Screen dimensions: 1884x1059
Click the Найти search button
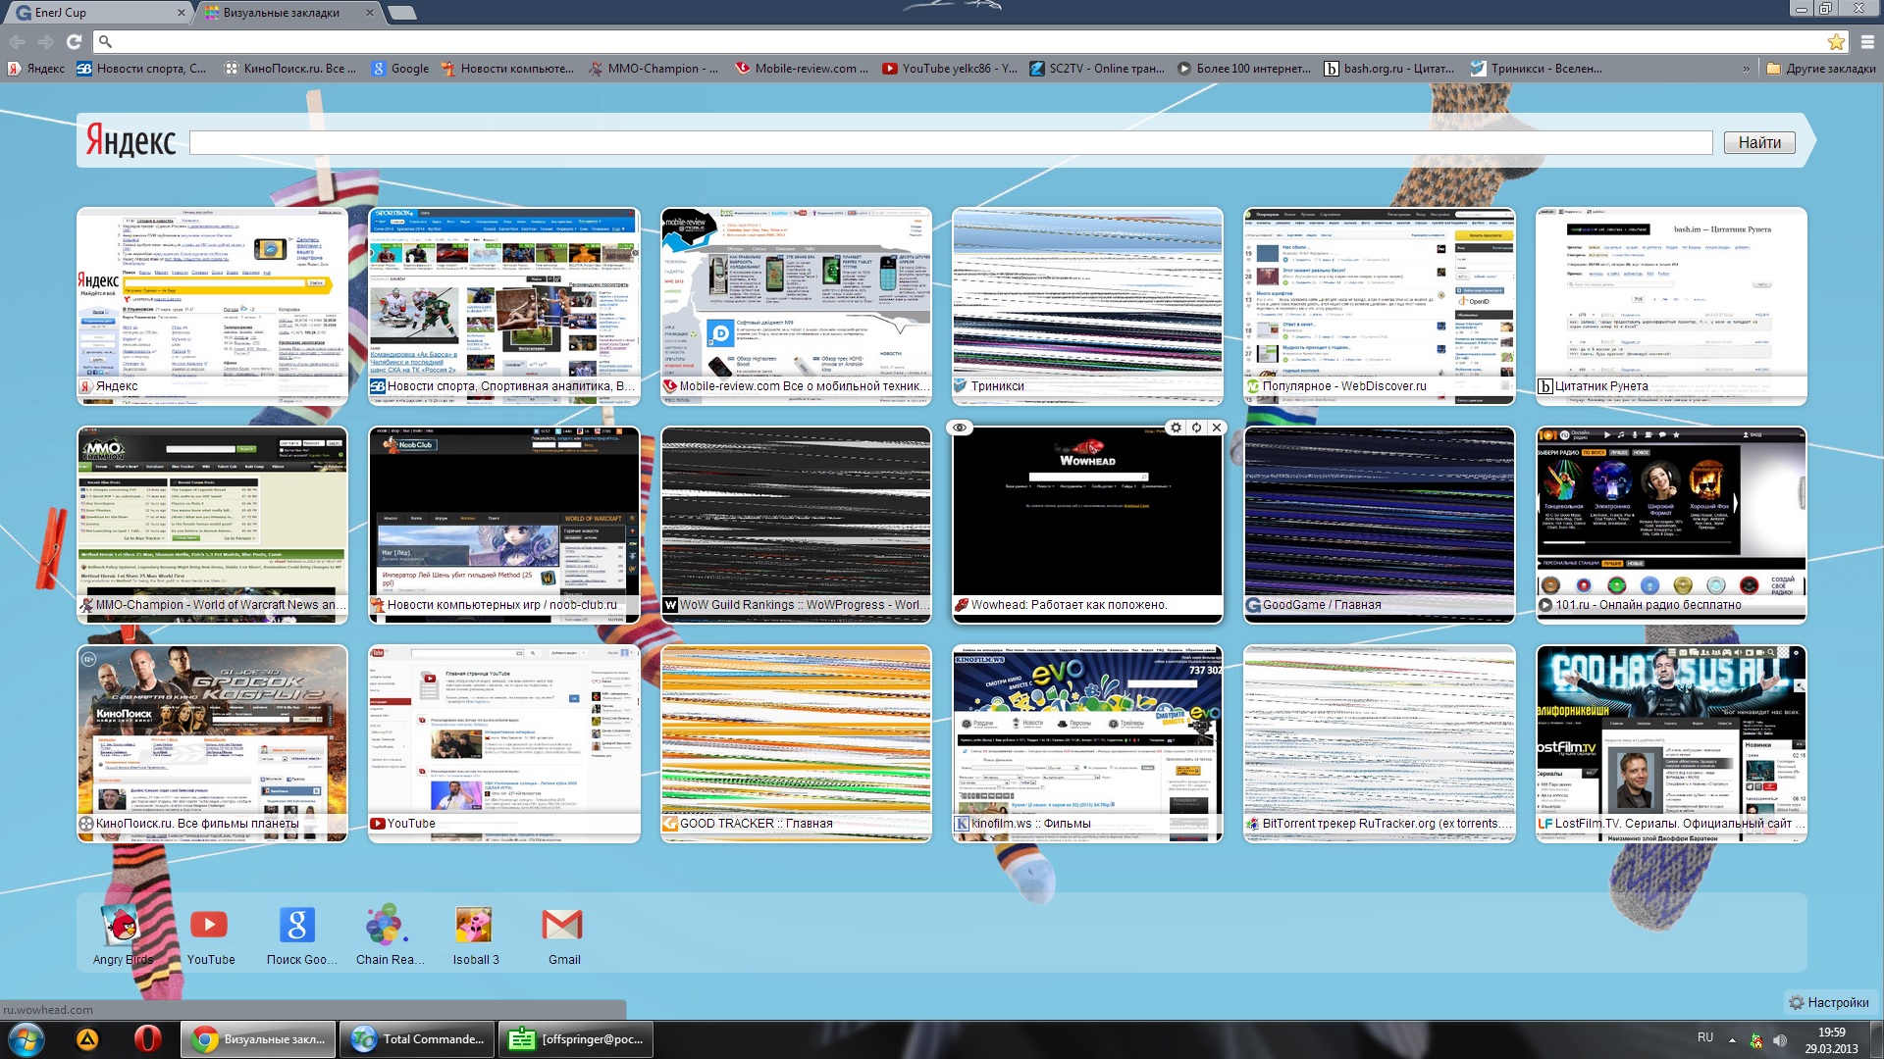[1759, 143]
